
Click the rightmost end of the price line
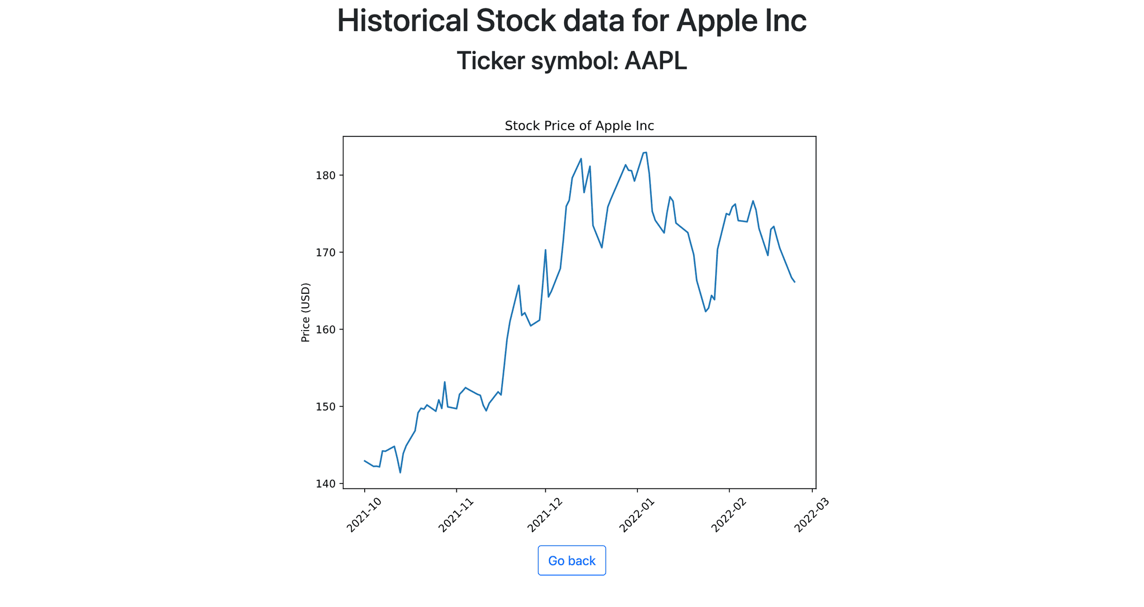[x=794, y=282]
